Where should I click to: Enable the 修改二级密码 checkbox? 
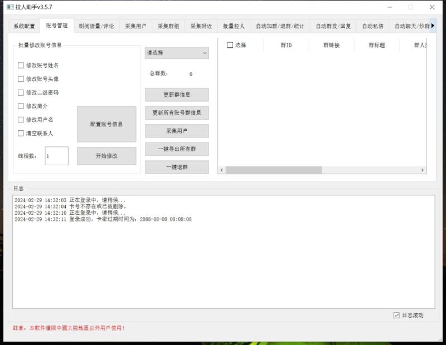pyautogui.click(x=21, y=92)
